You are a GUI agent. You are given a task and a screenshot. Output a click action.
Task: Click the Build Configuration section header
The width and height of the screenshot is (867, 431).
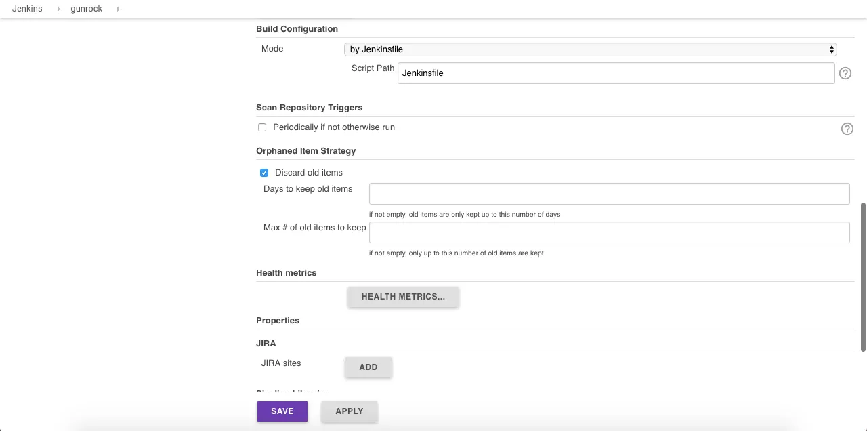tap(297, 29)
